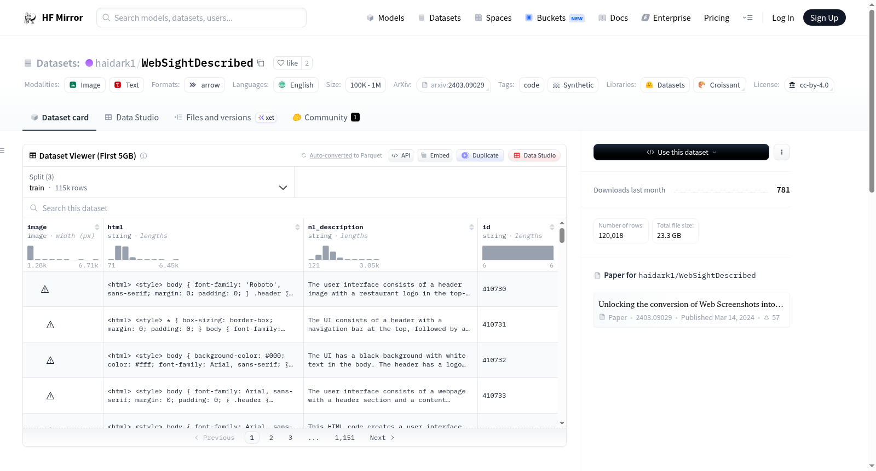Open Docs in the top navigation
Screen dimensions: 876x471
coord(613,18)
